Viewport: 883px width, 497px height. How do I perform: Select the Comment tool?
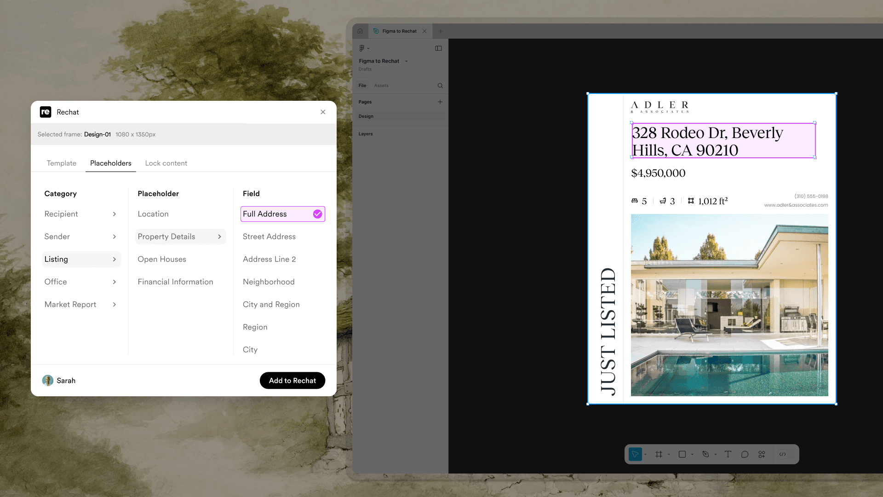click(x=745, y=454)
